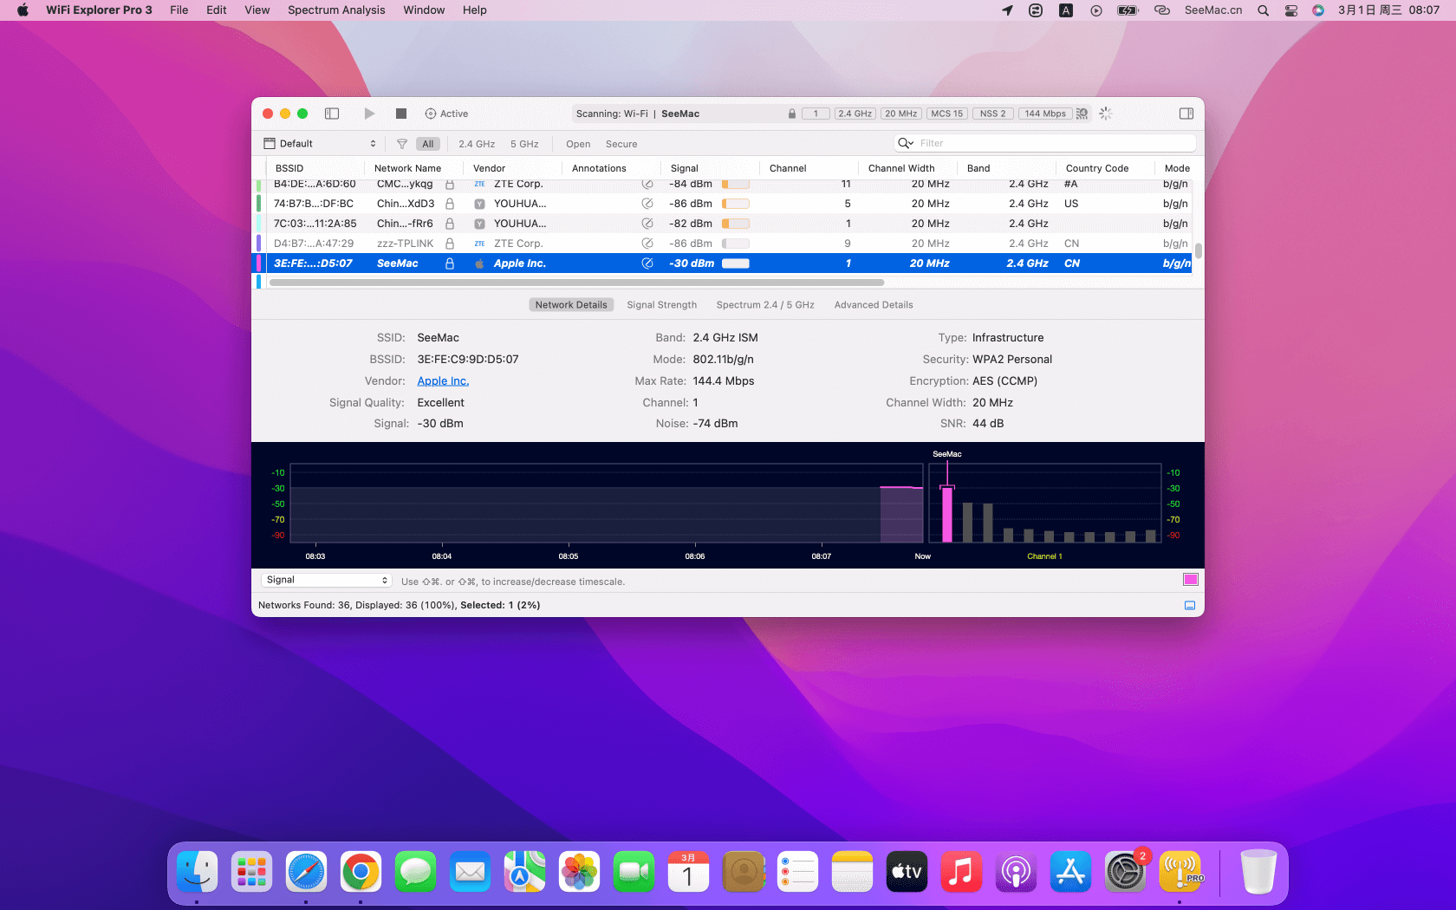Open the Default profile dropdown

320,144
